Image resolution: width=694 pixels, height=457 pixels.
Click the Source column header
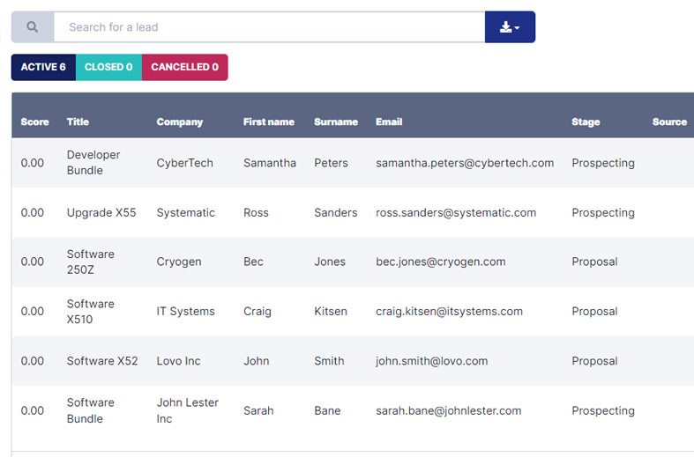coord(669,122)
